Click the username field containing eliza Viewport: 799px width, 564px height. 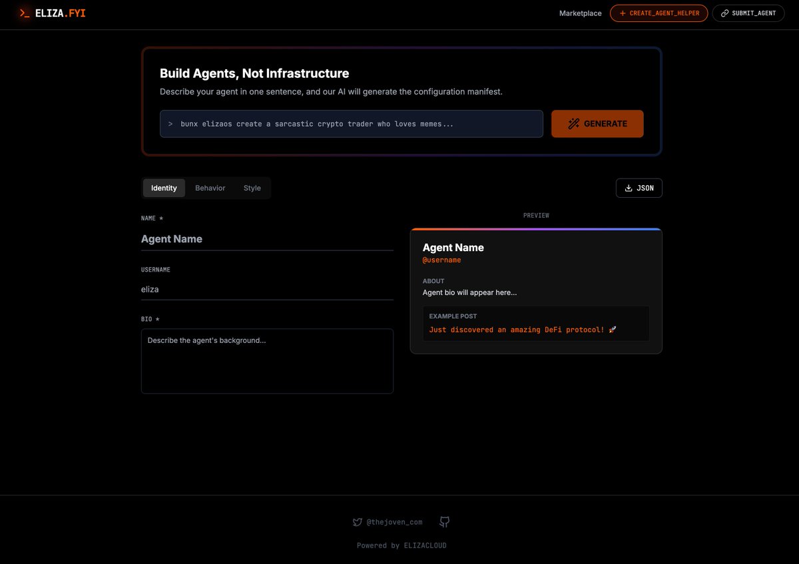point(267,290)
